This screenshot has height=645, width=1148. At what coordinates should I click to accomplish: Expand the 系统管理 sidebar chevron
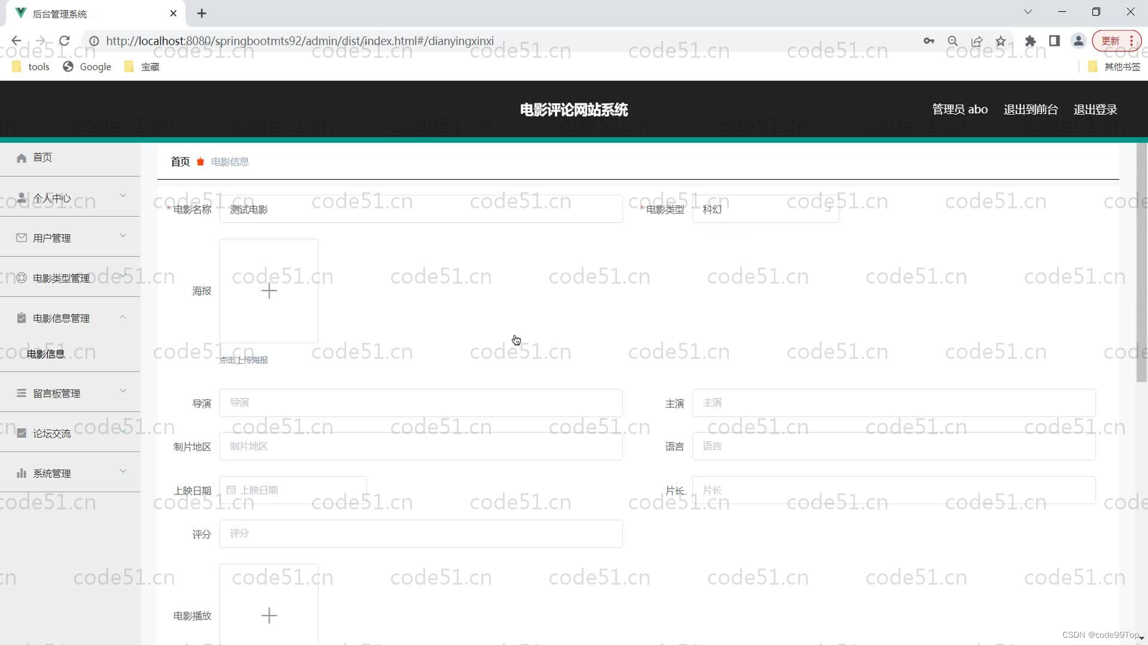click(x=123, y=471)
